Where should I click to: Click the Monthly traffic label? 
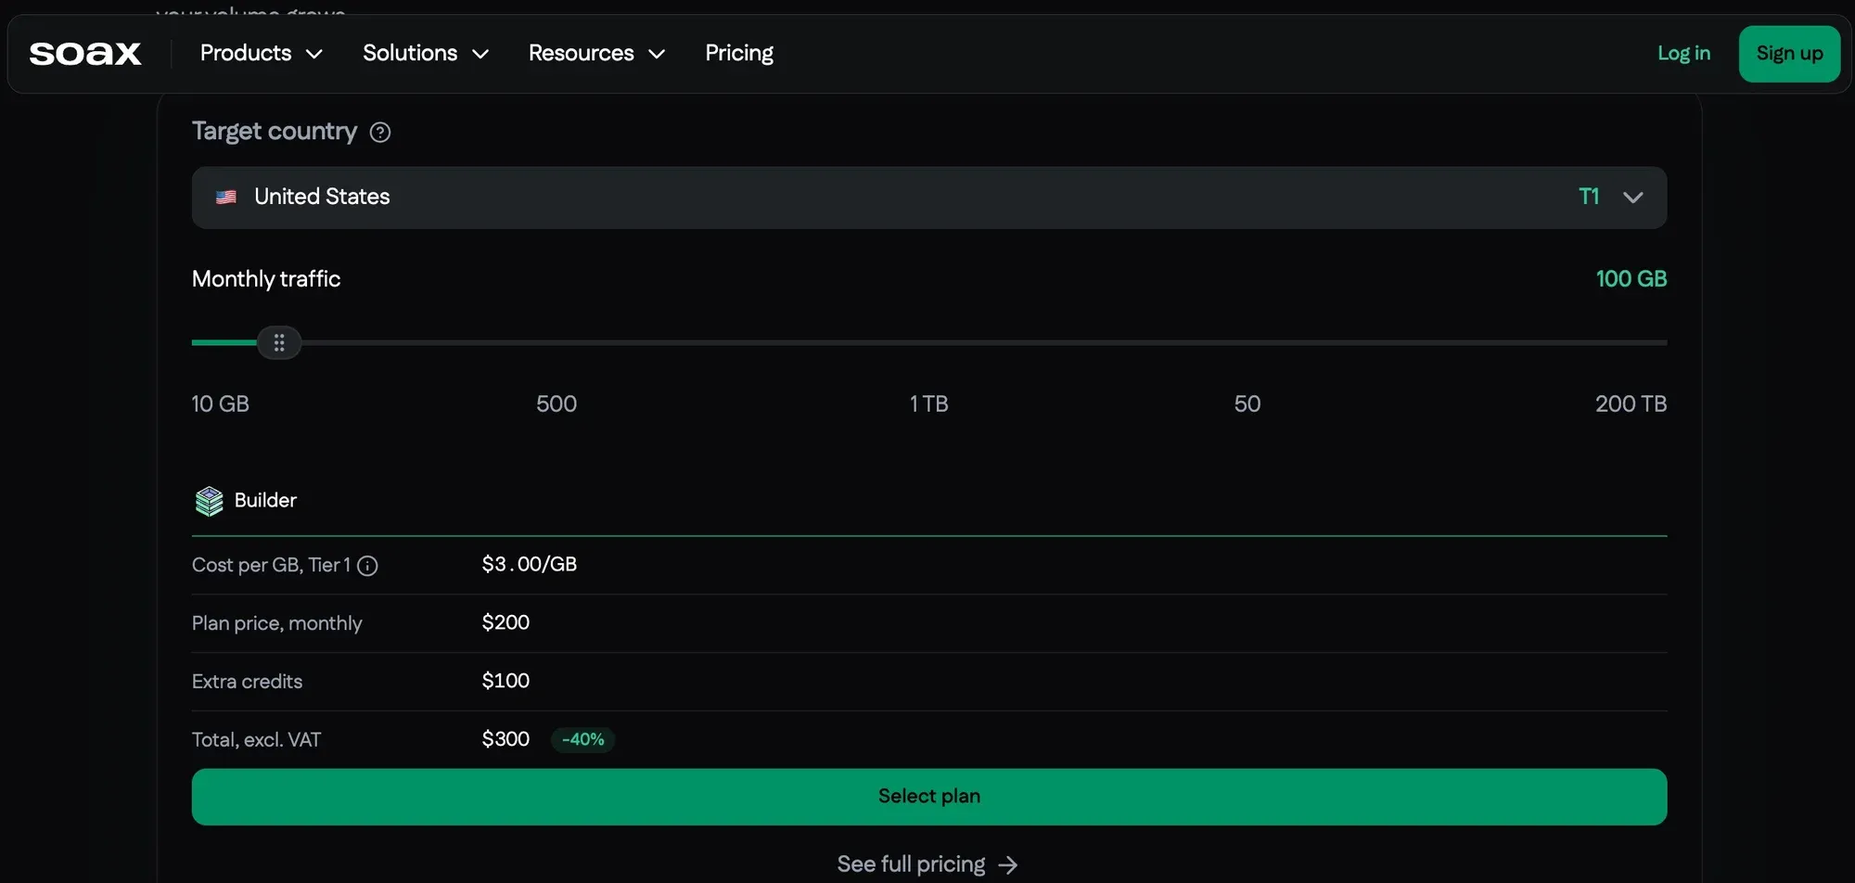266,279
